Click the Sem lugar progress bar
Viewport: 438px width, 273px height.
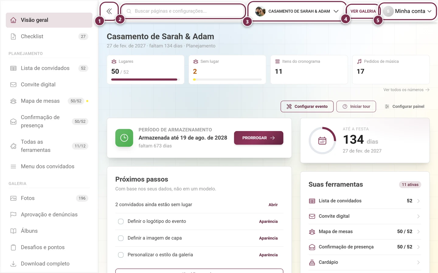[x=227, y=79]
